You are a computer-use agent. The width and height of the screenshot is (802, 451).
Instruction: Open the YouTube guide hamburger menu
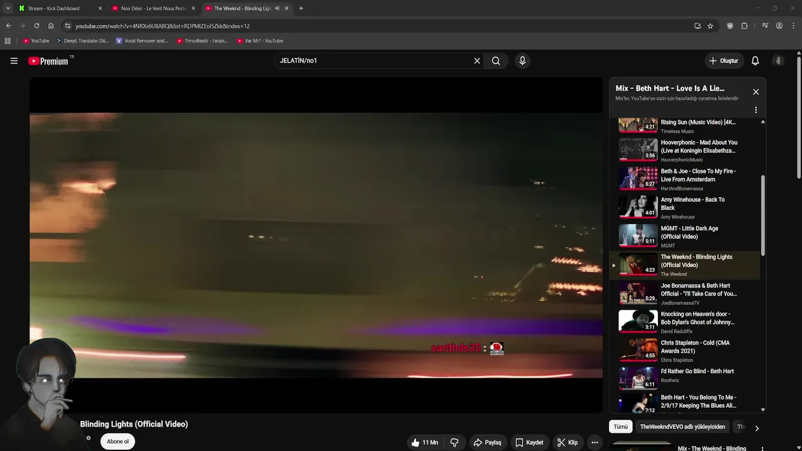[14, 61]
